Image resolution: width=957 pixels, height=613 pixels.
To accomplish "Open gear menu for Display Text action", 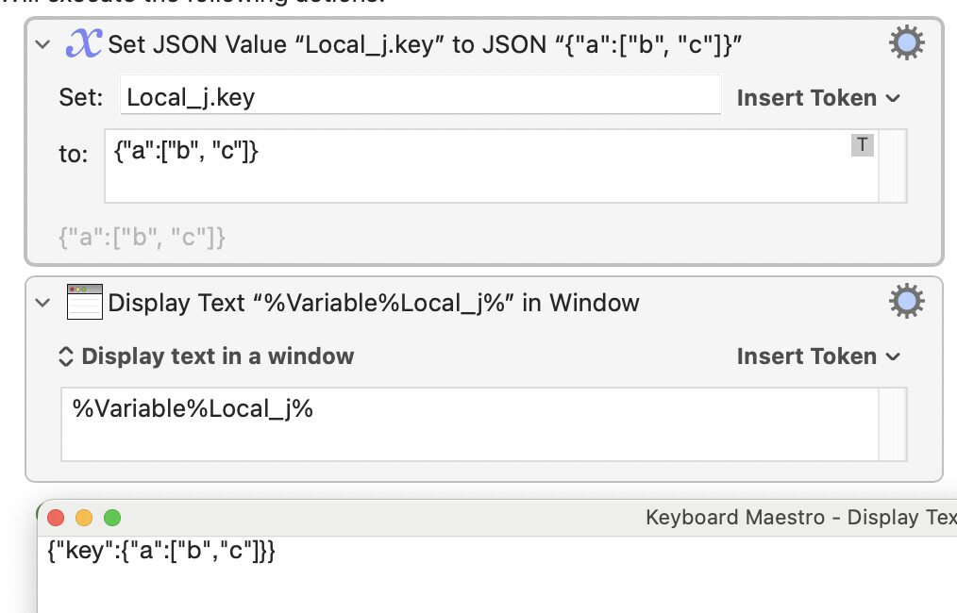I will [906, 302].
